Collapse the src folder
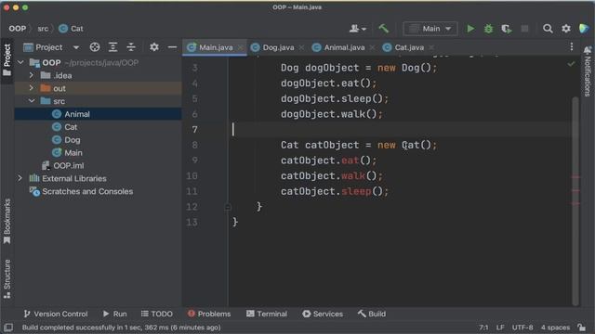Viewport: 595px width, 334px height. pos(32,101)
